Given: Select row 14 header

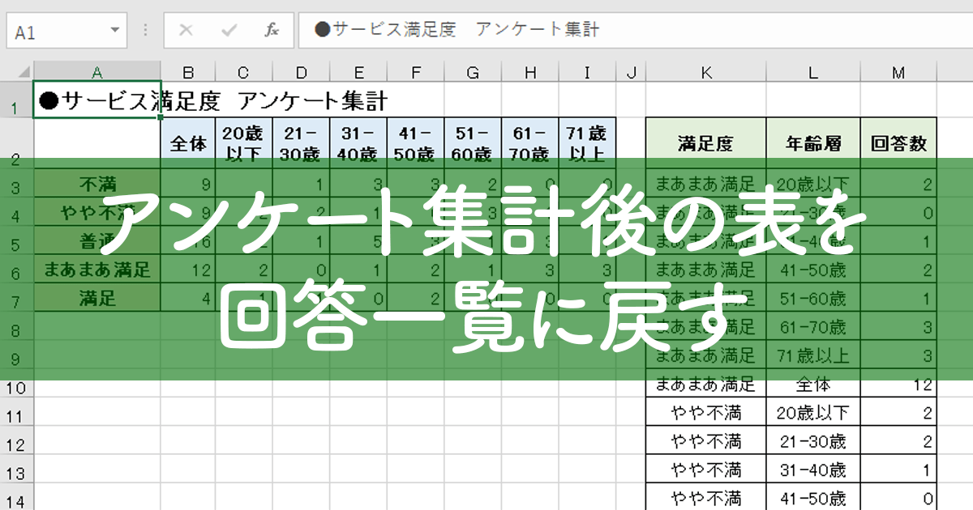Looking at the screenshot, I should 16,498.
